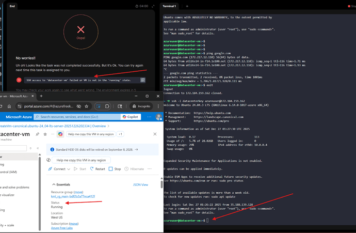Show the +1 additional Copilot suggestions
This screenshot has height=233, width=356.
point(120,134)
